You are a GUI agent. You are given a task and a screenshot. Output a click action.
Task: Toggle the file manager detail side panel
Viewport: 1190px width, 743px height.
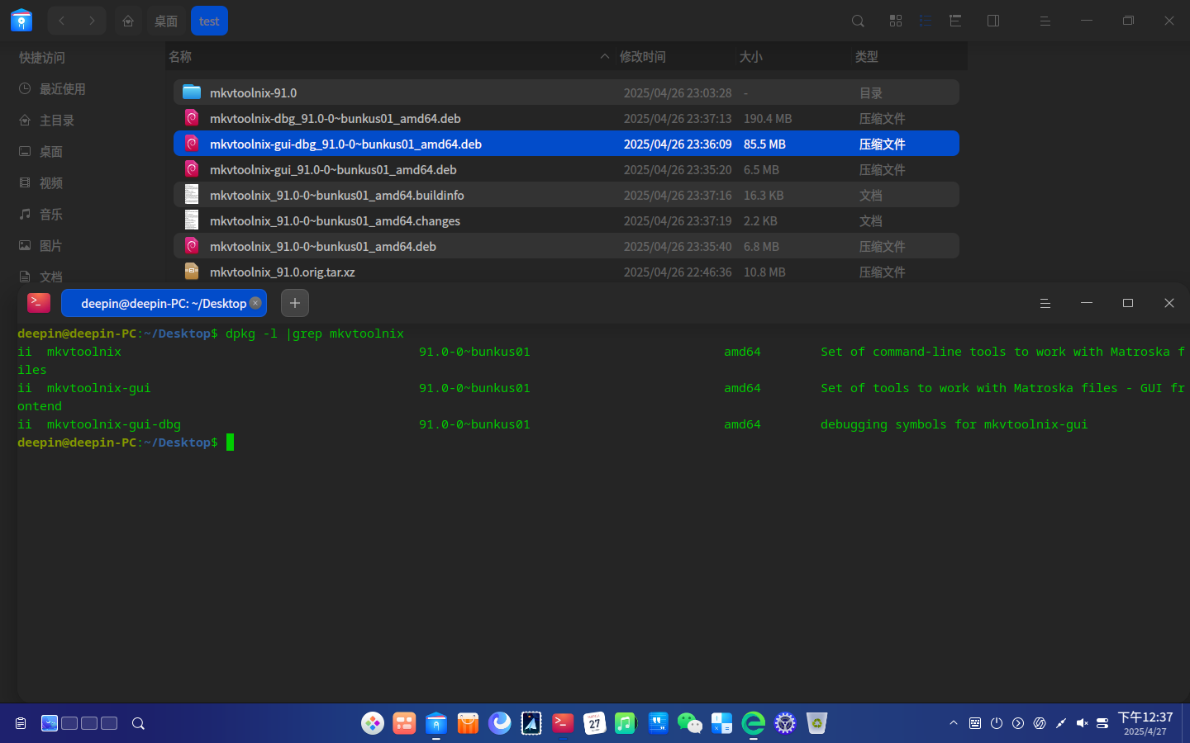(x=993, y=21)
